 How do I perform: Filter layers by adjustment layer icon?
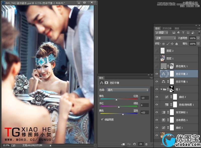(179, 33)
